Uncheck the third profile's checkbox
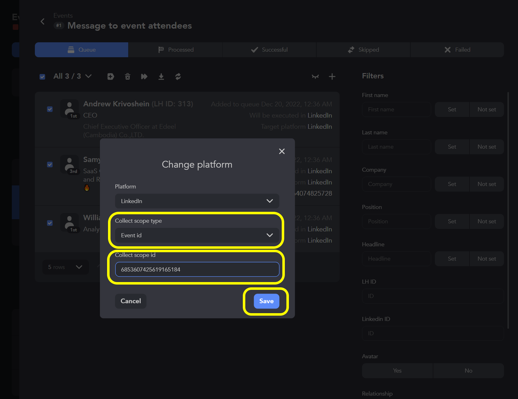Viewport: 518px width, 399px height. pyautogui.click(x=50, y=223)
